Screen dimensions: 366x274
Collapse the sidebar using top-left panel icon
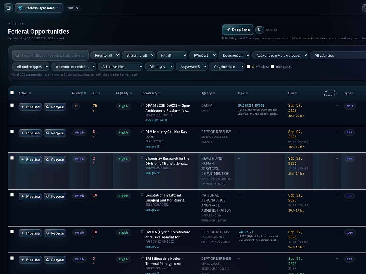(8, 8)
